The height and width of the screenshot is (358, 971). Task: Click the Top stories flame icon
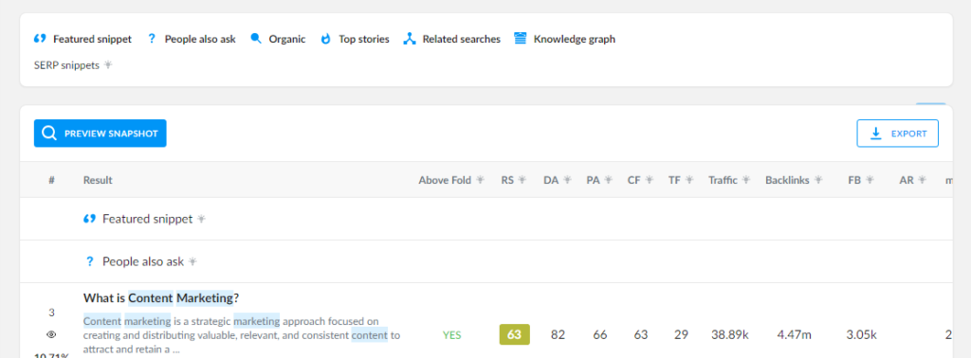[326, 39]
